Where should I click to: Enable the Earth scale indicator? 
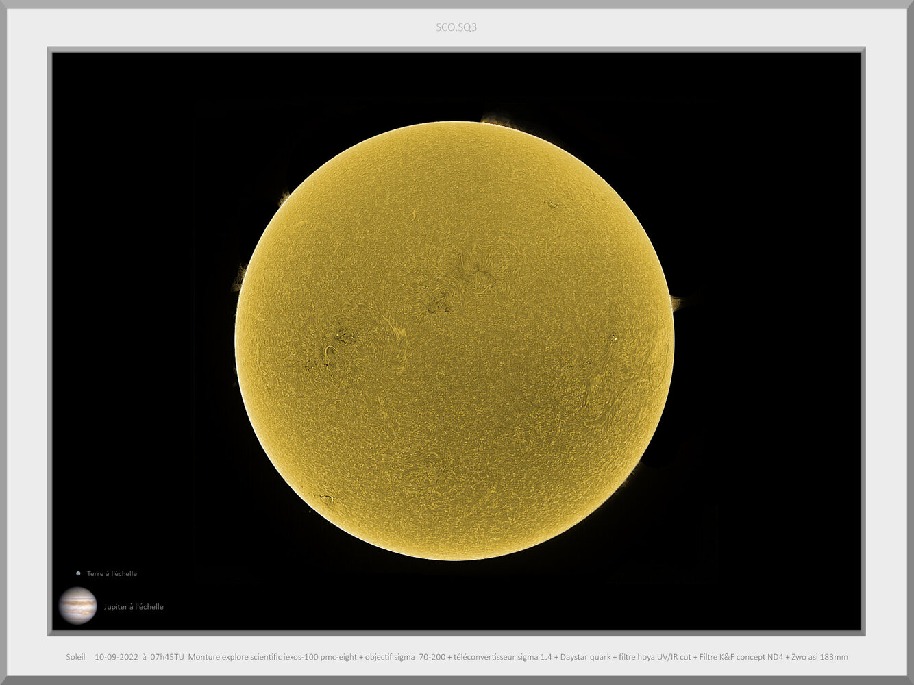[77, 573]
